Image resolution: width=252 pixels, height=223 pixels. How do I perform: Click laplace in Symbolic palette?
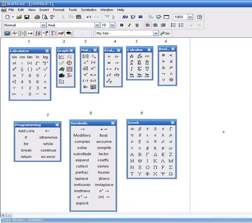click(81, 179)
